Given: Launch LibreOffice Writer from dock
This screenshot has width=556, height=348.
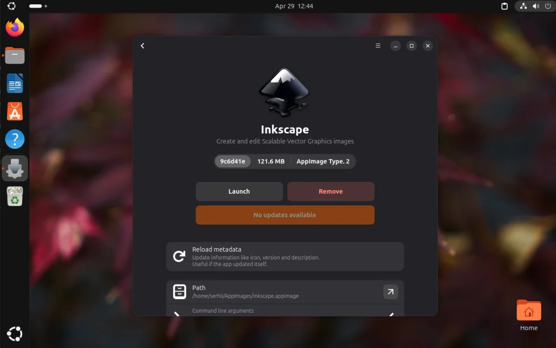Looking at the screenshot, I should coord(15,84).
